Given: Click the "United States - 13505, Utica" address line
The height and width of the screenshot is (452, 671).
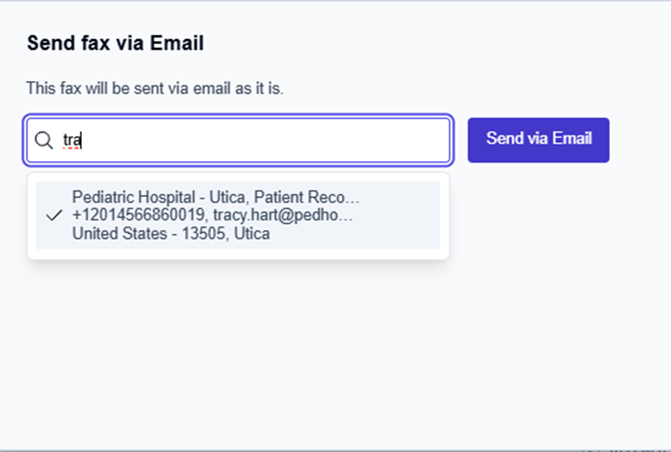Looking at the screenshot, I should 170,234.
